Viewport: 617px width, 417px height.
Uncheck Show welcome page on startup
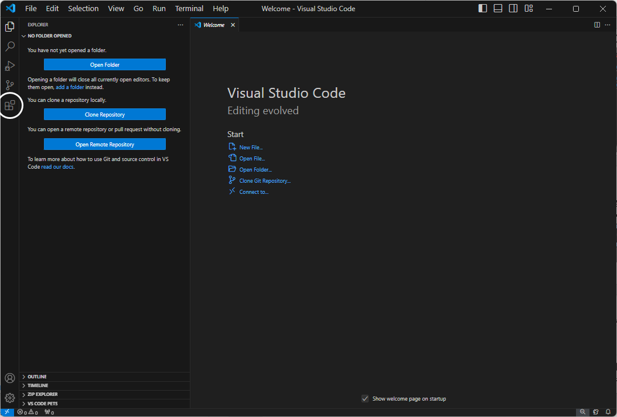click(x=365, y=398)
